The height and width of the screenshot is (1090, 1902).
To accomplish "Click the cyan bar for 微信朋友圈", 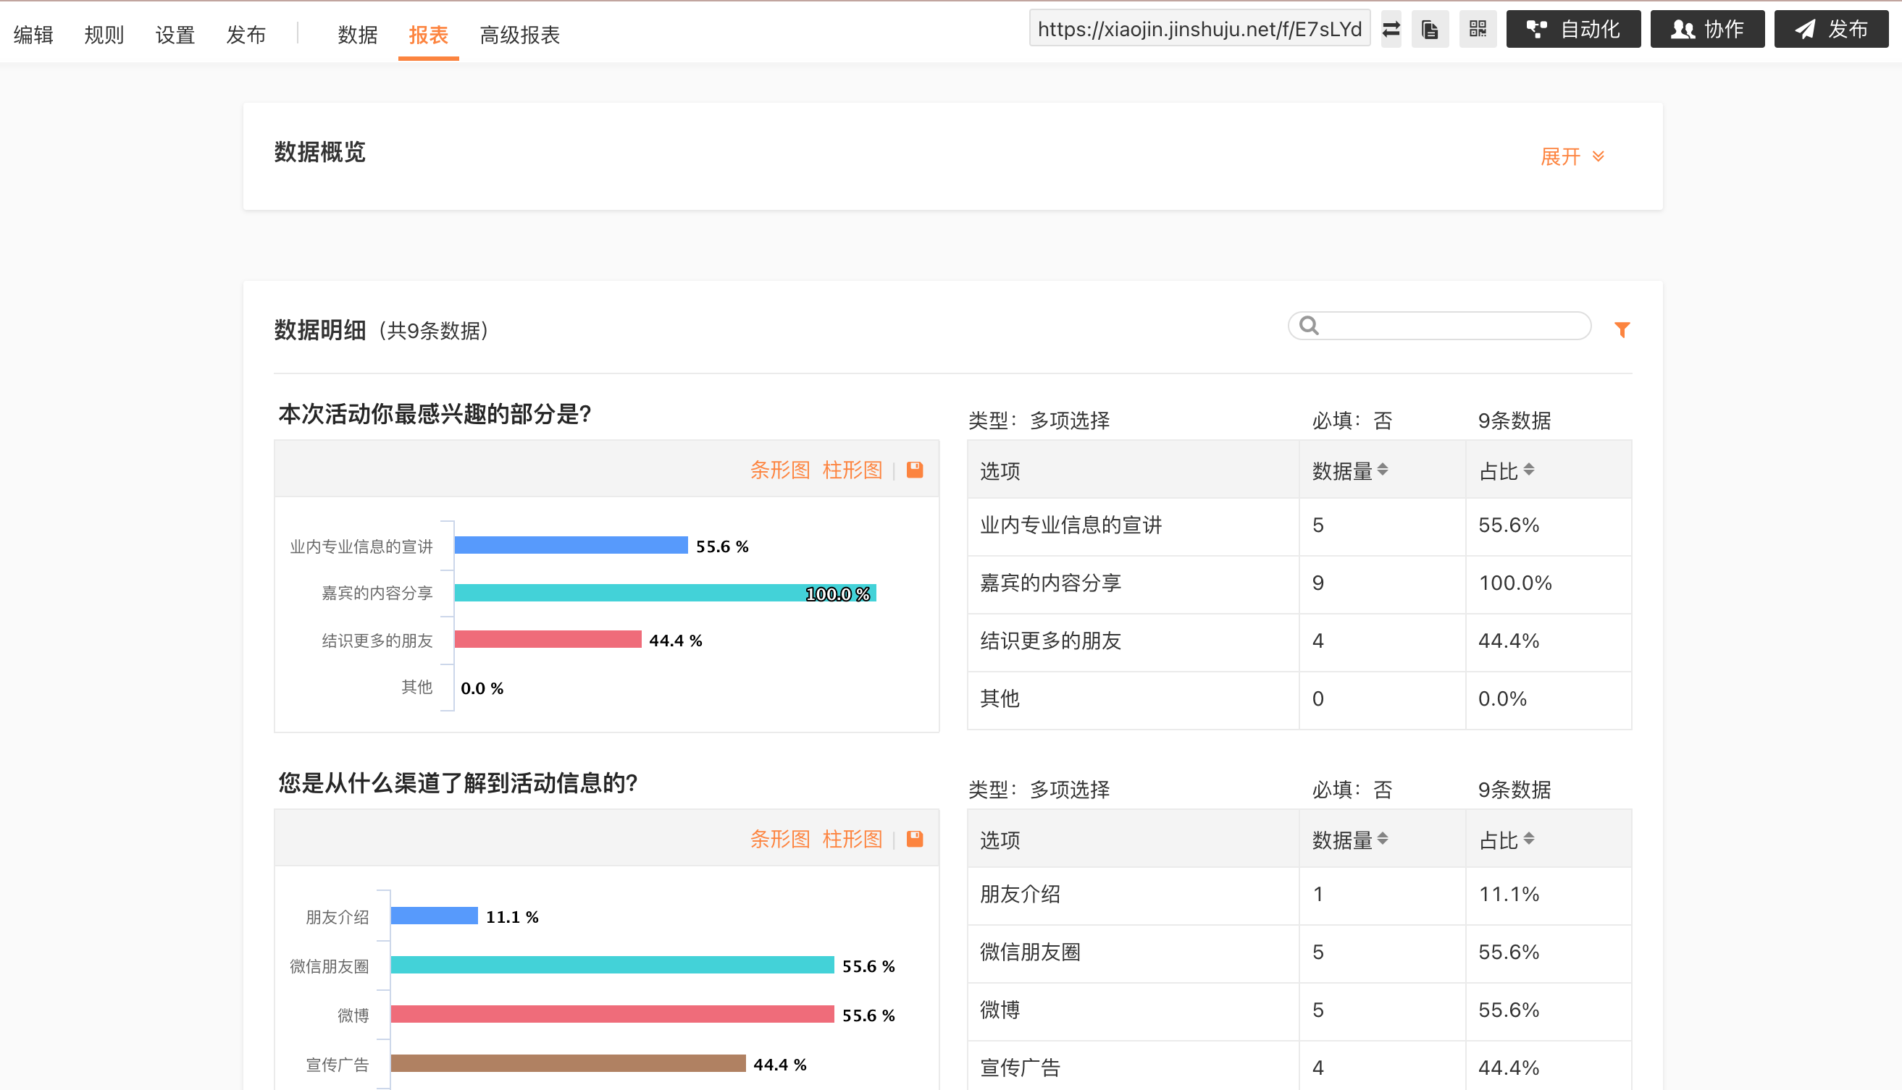I will click(612, 965).
